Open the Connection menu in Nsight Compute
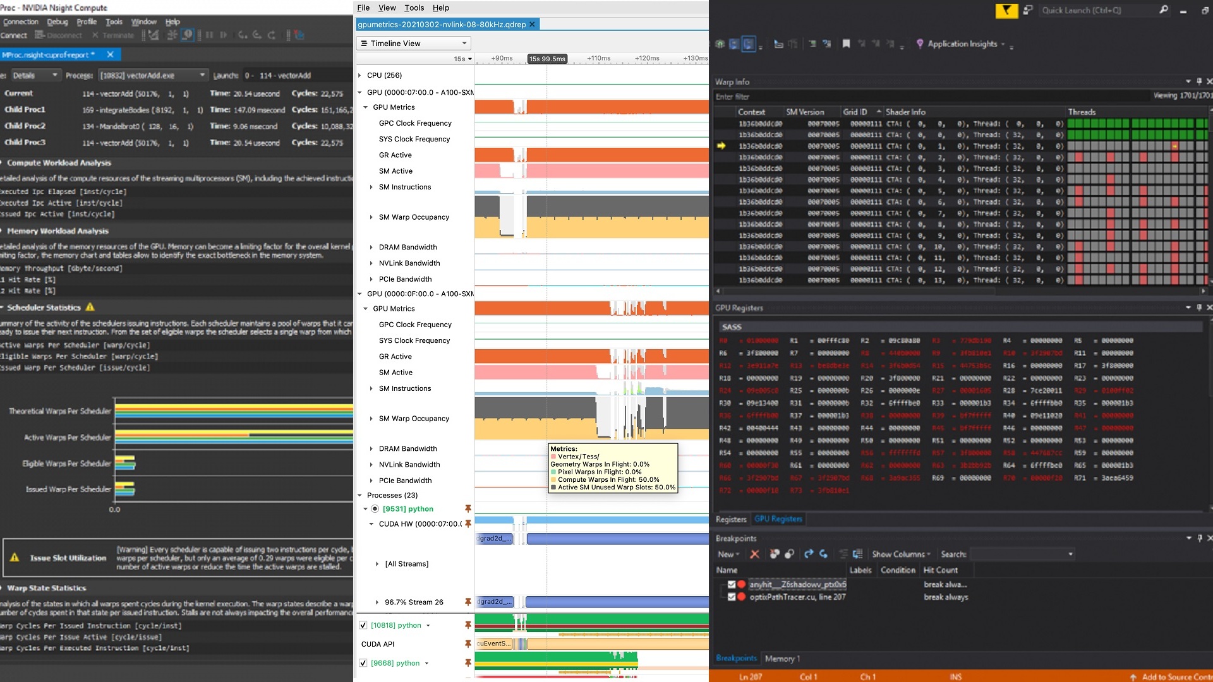Screen dimensions: 1213x682 pos(21,21)
